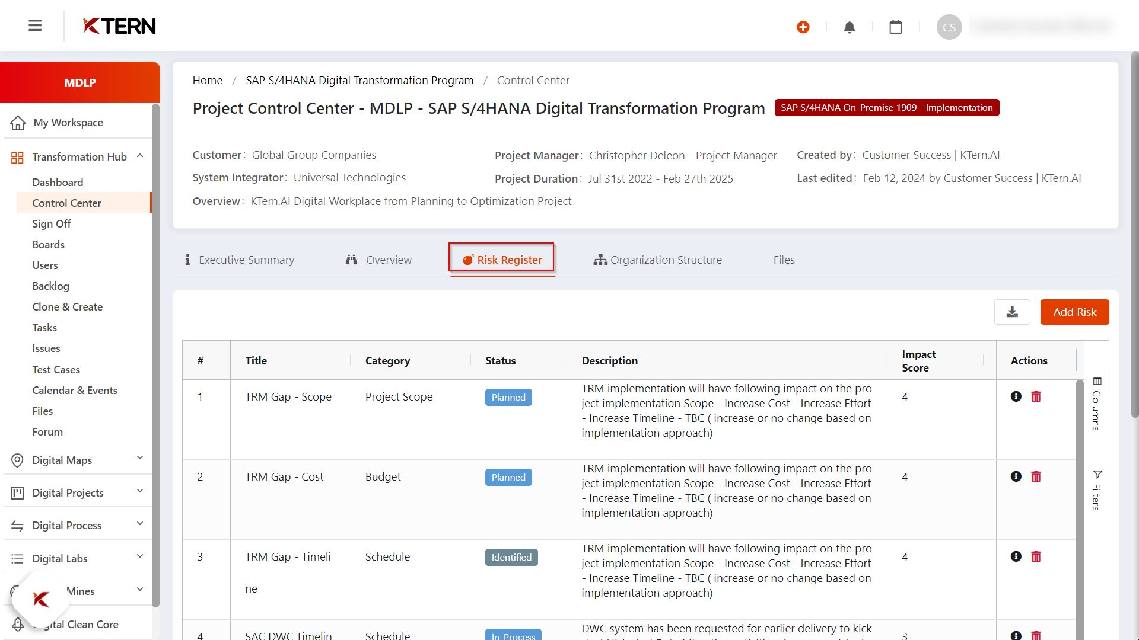Click the risk table vertical scrollbar
The width and height of the screenshot is (1139, 640).
pyautogui.click(x=1080, y=510)
